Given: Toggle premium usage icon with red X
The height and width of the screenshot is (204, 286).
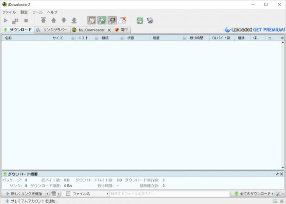Looking at the screenshot, I should tap(122, 20).
